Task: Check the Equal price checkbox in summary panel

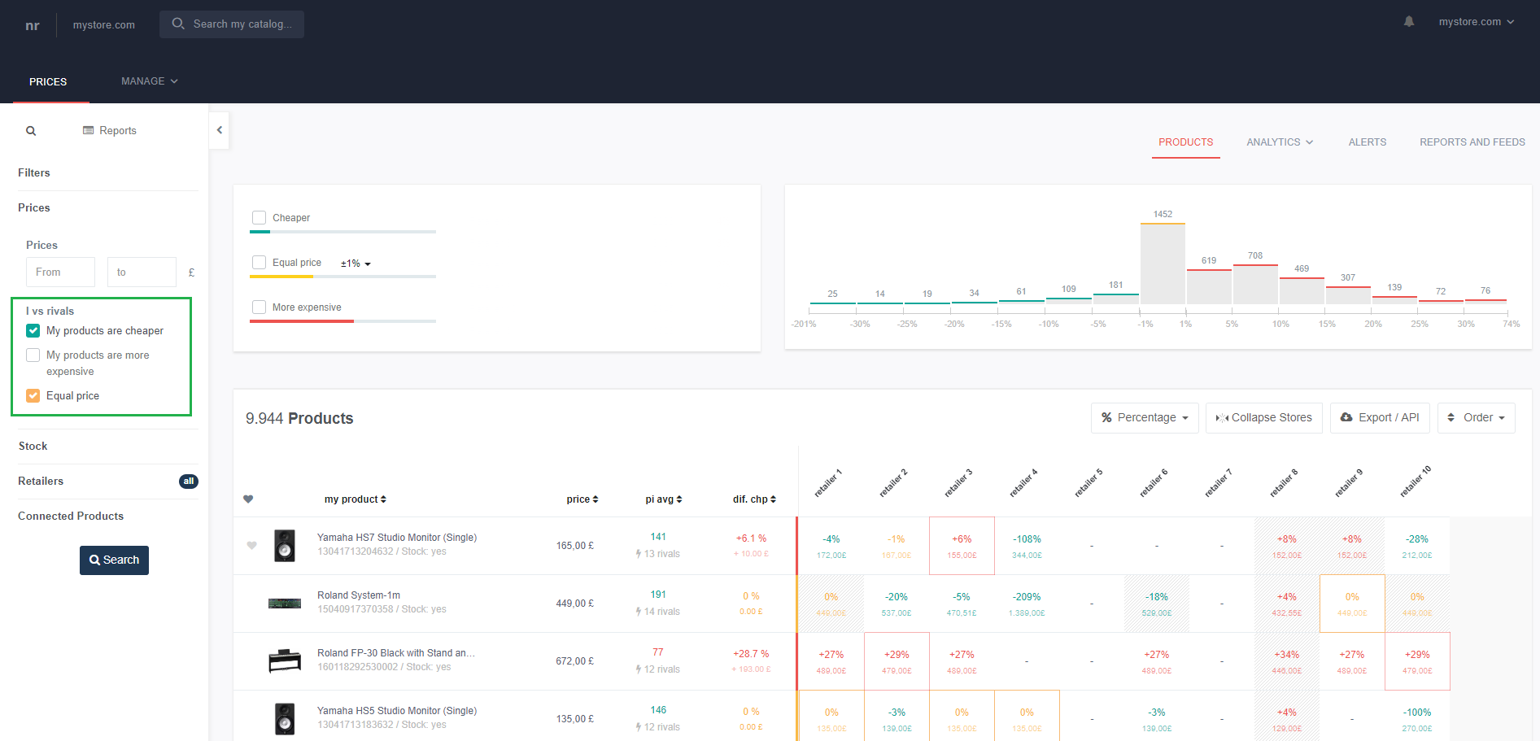Action: coord(260,263)
